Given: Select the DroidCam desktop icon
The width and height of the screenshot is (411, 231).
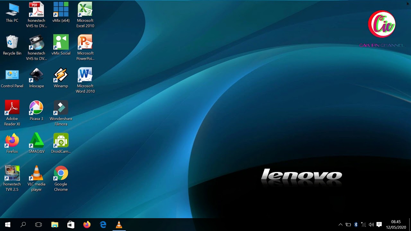Looking at the screenshot, I should (x=61, y=144).
